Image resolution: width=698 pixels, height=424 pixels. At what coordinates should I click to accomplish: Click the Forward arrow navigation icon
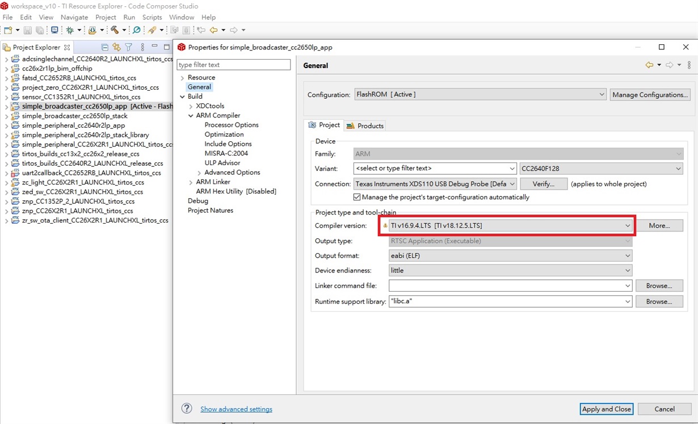(x=233, y=30)
